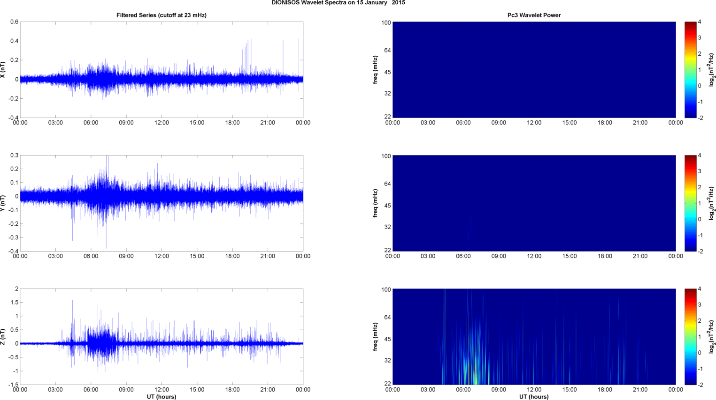Click the -0.4 tick at bottom of Y (nT) axis
The width and height of the screenshot is (716, 400).
coord(13,252)
